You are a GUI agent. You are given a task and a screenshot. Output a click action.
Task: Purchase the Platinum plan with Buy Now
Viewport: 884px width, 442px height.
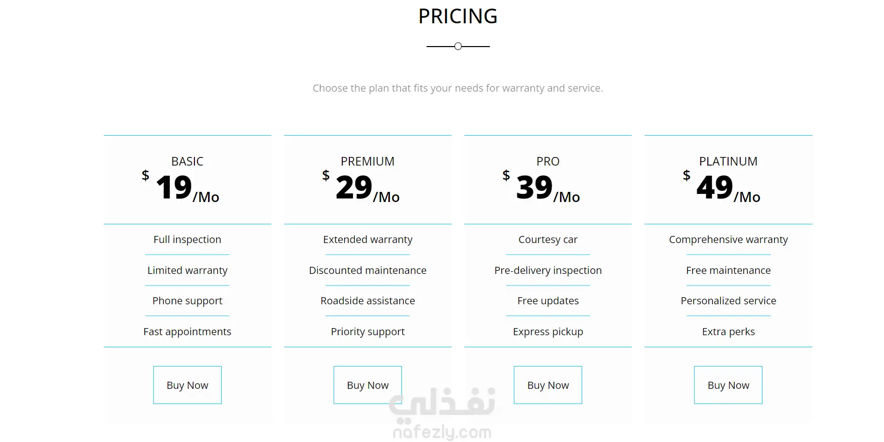point(728,385)
